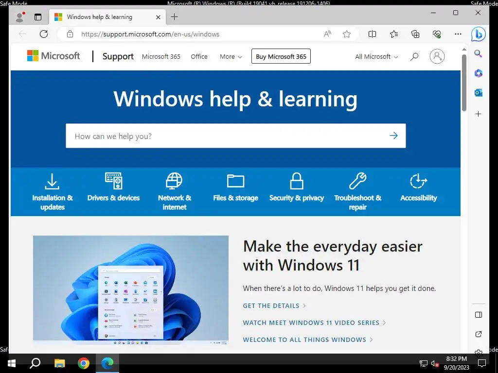Open Drivers & devices category
This screenshot has width=498, height=373.
113,187
